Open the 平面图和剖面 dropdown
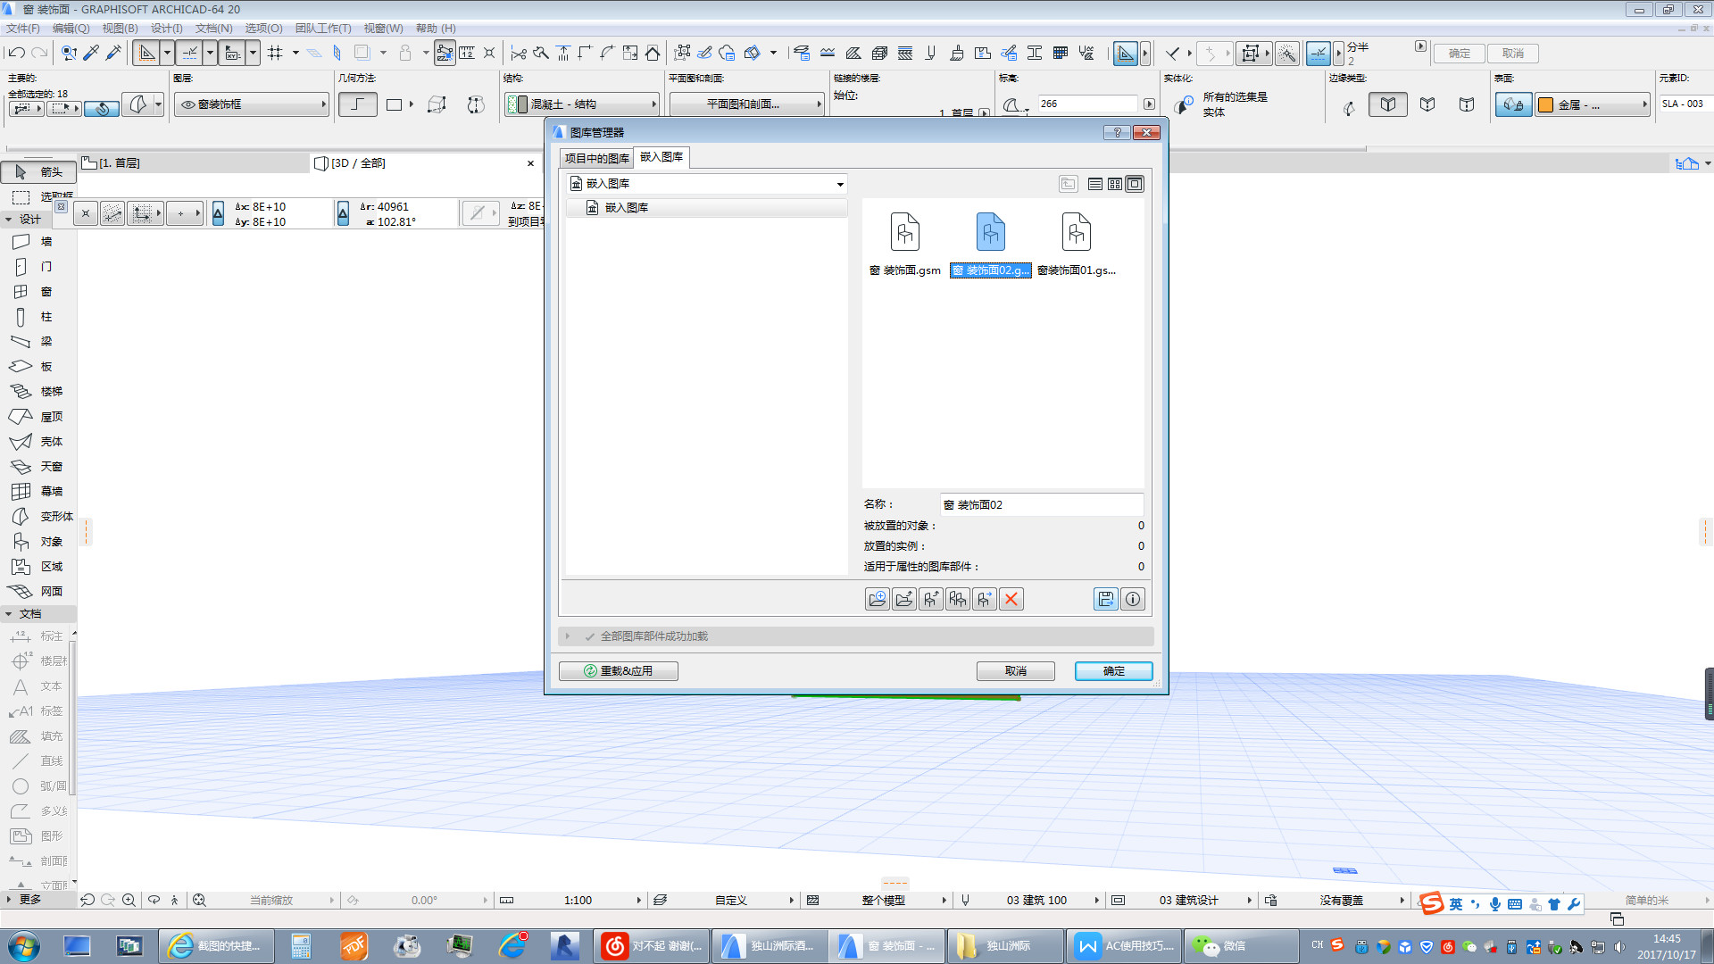1714x964 pixels. pos(747,104)
